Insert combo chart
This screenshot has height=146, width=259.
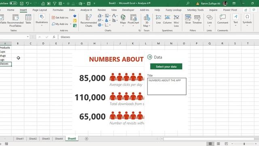(x=115, y=20)
